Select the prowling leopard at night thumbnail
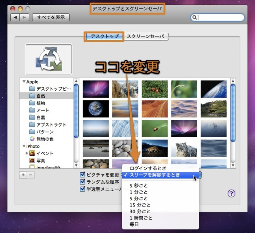The image size is (255, 233). pos(155,148)
